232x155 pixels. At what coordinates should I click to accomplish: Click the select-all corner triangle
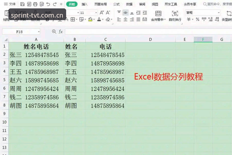click(x=6, y=39)
